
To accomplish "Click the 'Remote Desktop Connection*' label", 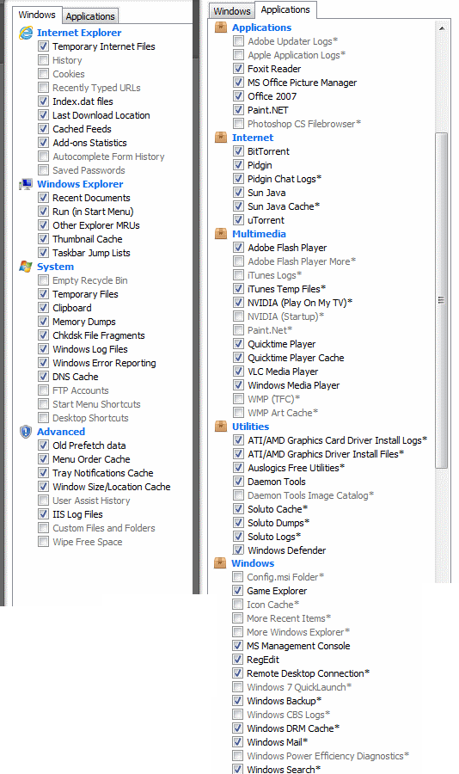I will pyautogui.click(x=308, y=673).
